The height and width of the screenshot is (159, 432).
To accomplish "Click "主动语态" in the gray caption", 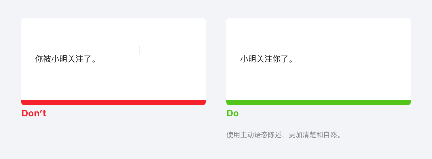I will (254, 135).
